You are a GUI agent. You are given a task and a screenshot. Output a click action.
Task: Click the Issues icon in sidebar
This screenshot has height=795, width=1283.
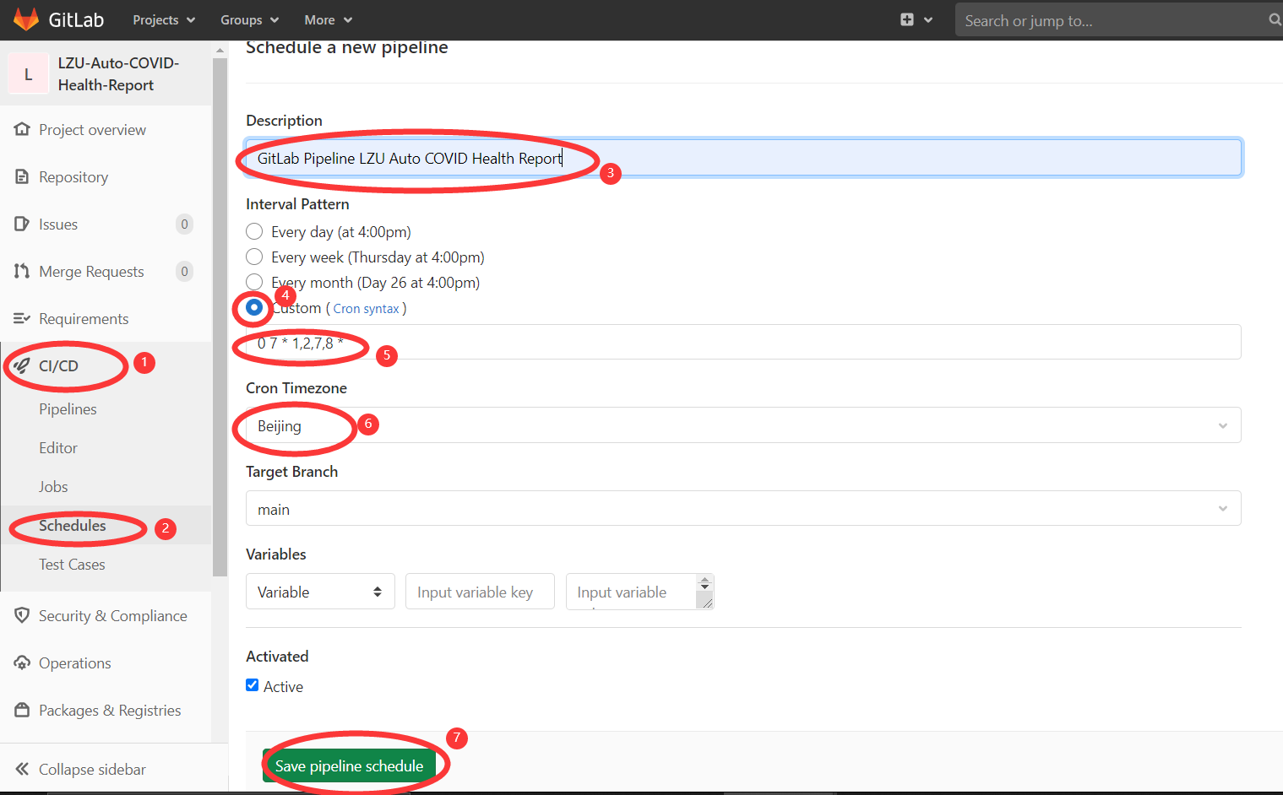click(22, 224)
